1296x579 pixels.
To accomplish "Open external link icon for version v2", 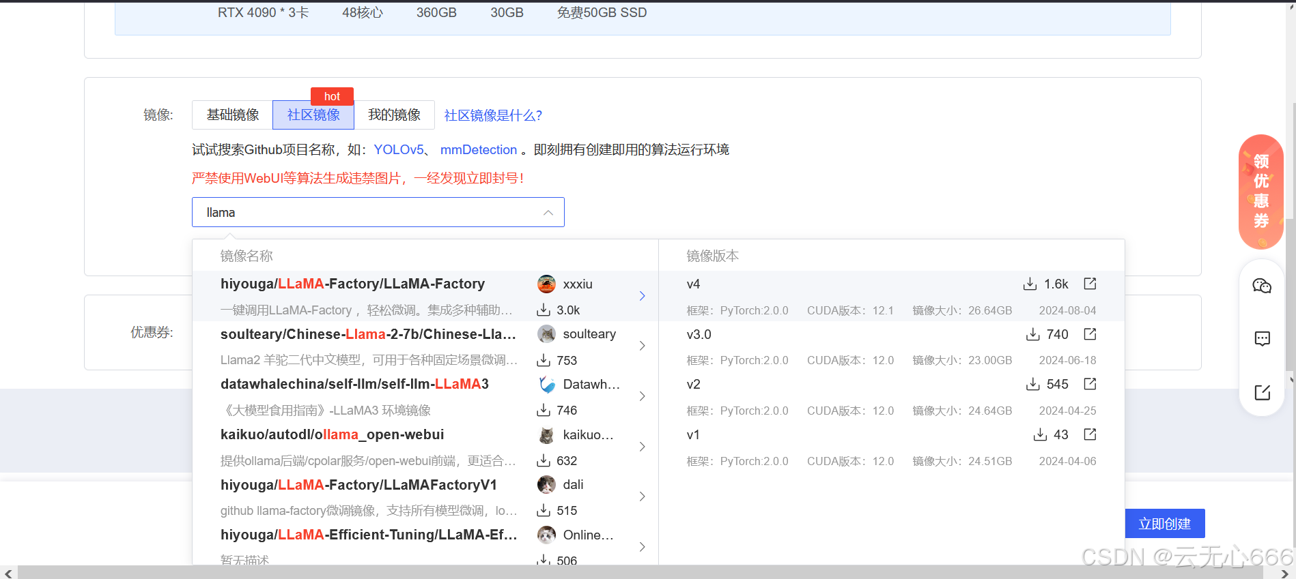I will point(1090,384).
